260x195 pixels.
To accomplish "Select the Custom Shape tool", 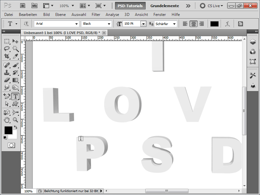I will (x=15, y=104).
